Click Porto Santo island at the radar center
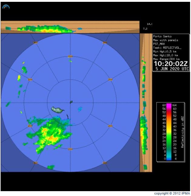Viewport: 191px width, 196px height. pyautogui.click(x=71, y=102)
